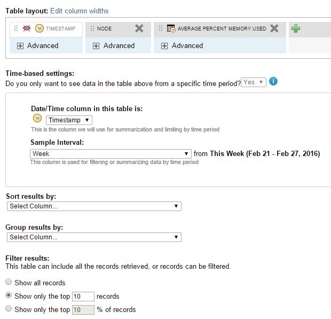331x319 pixels.
Task: Click the drag handle on Node column
Action: tap(92, 28)
